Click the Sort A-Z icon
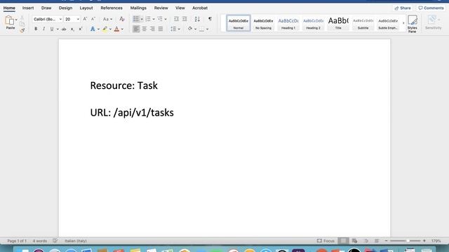Screen dimensions: 449x252 click(197, 19)
